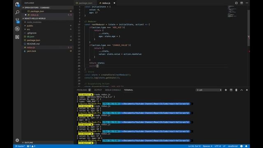This screenshot has width=263, height=148.
Task: Click the Explorer panel title
Action: point(29,3)
